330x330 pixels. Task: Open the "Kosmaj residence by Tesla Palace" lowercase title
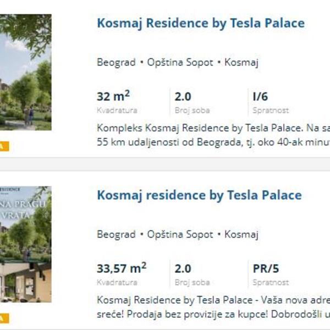tap(199, 195)
